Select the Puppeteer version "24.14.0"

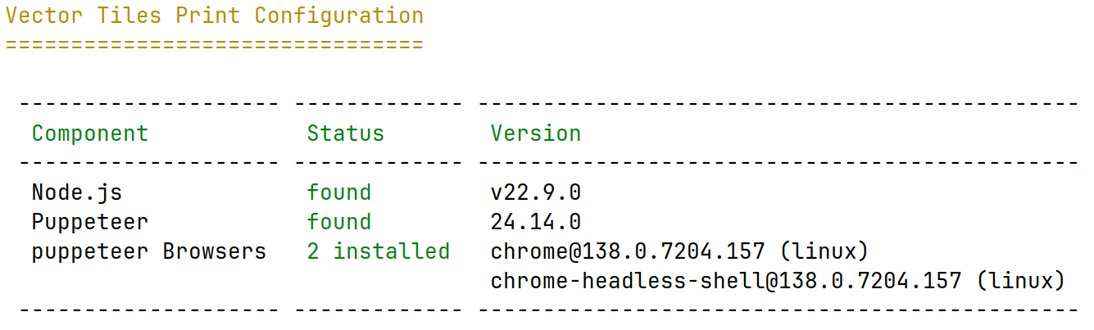point(536,222)
